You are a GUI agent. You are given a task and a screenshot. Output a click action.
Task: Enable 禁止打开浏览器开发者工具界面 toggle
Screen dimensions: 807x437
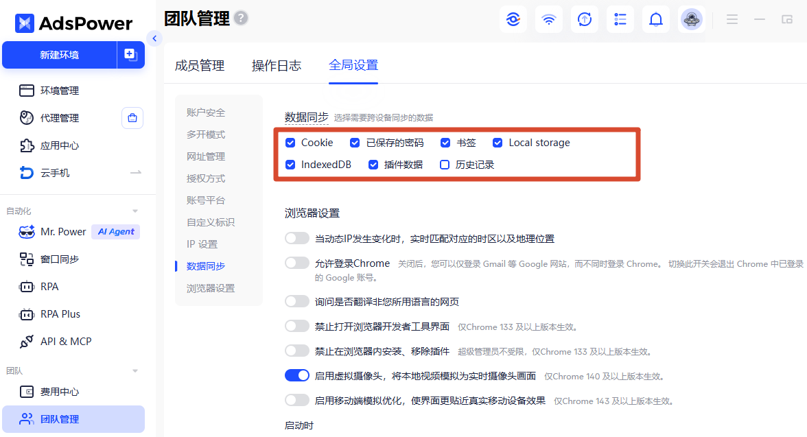coord(297,326)
